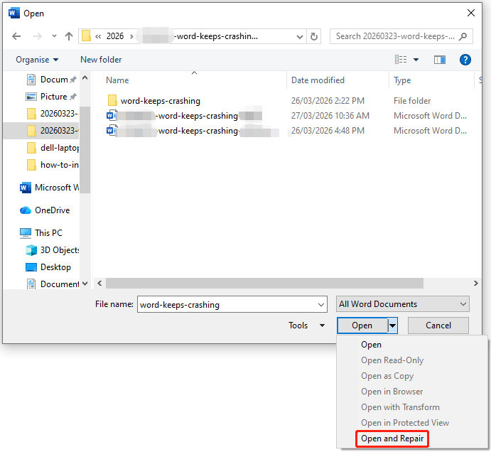
Task: Click scroll-up arrow of navigation pane
Action: click(85, 77)
